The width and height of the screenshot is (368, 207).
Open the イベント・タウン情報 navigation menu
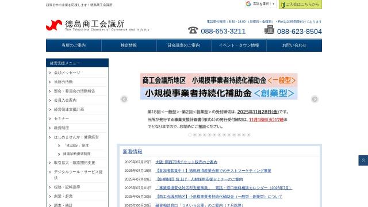[239, 45]
